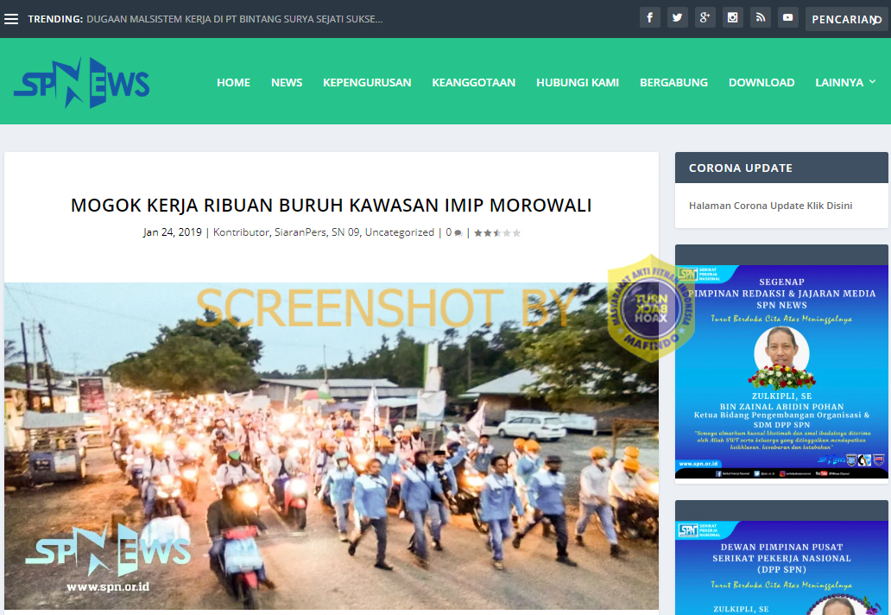Click the article title MOGOK KERJA RIBUAN BURUH
Screen dimensions: 891x615
tap(332, 206)
